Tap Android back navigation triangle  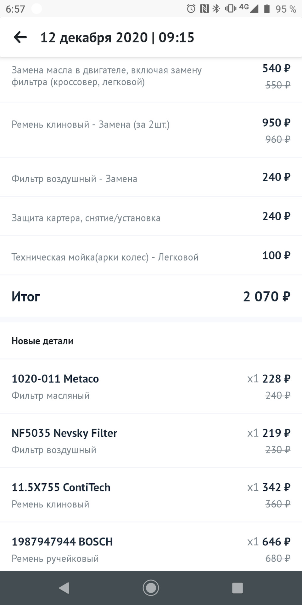[64, 588]
